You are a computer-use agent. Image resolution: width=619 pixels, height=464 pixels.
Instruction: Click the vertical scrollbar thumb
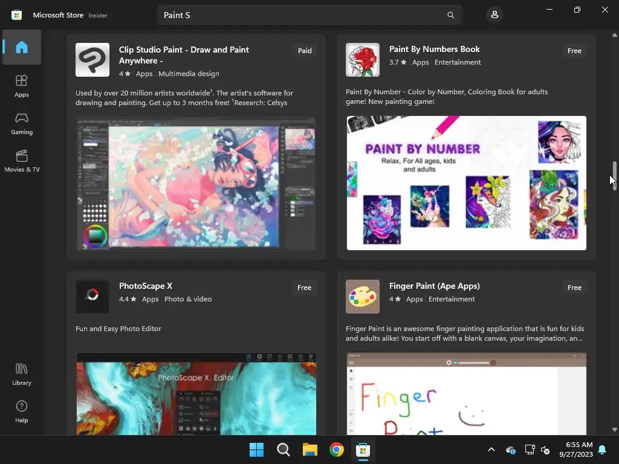point(614,176)
